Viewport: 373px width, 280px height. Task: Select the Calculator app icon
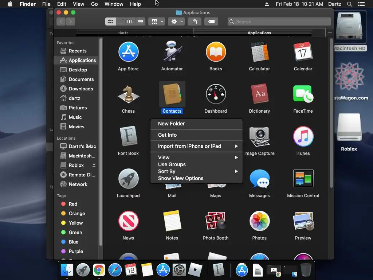259,52
